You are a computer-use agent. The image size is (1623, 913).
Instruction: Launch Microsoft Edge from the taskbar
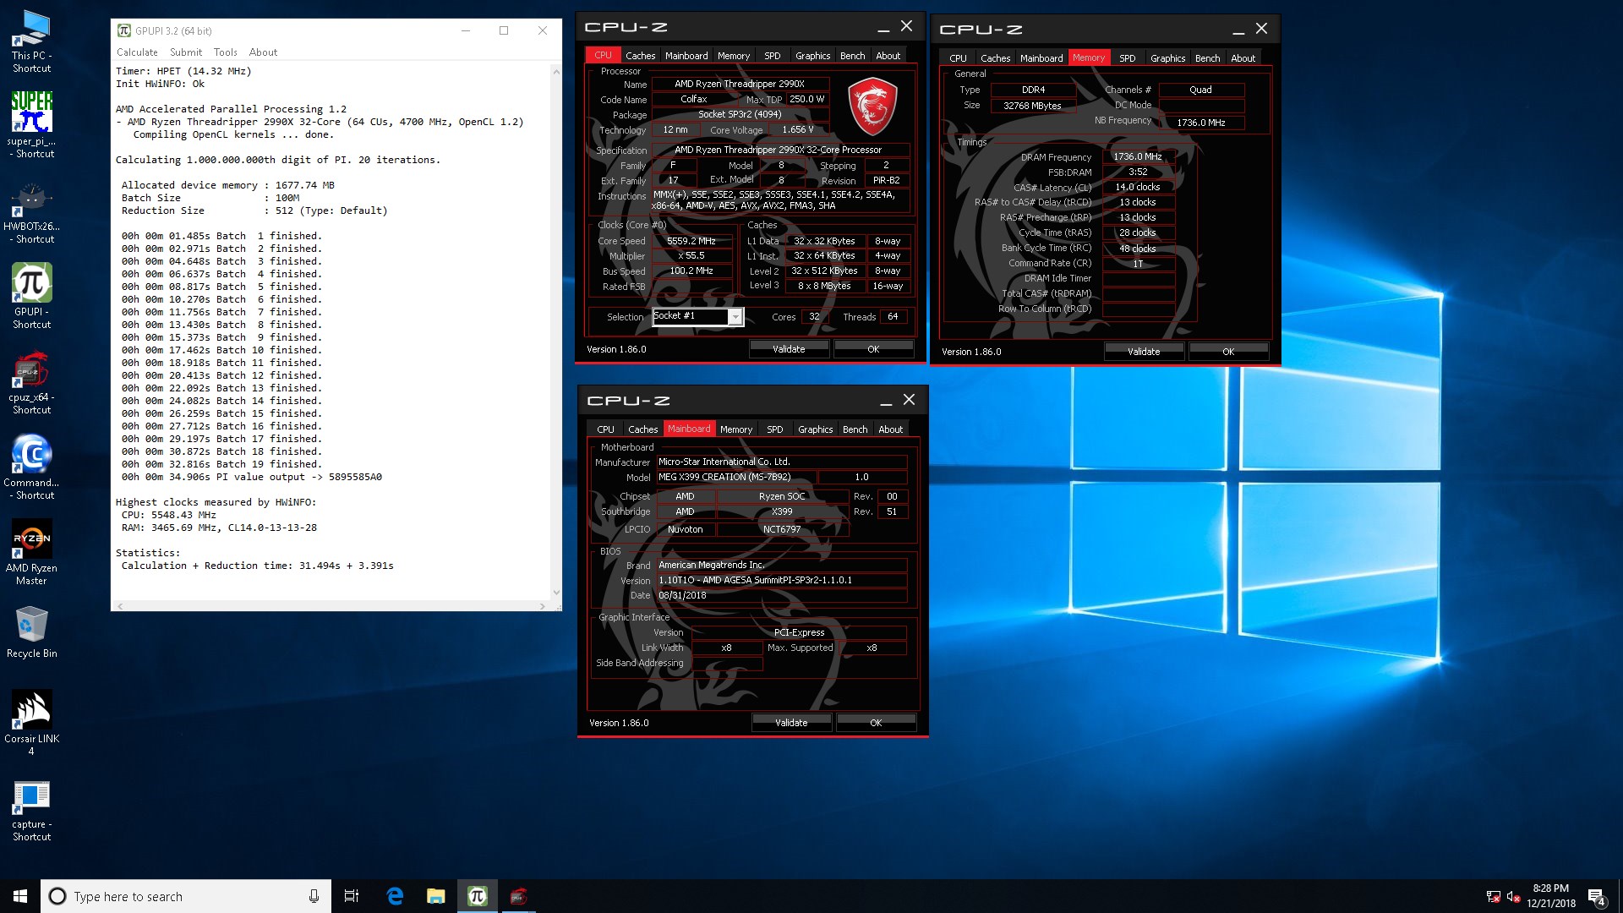coord(395,896)
